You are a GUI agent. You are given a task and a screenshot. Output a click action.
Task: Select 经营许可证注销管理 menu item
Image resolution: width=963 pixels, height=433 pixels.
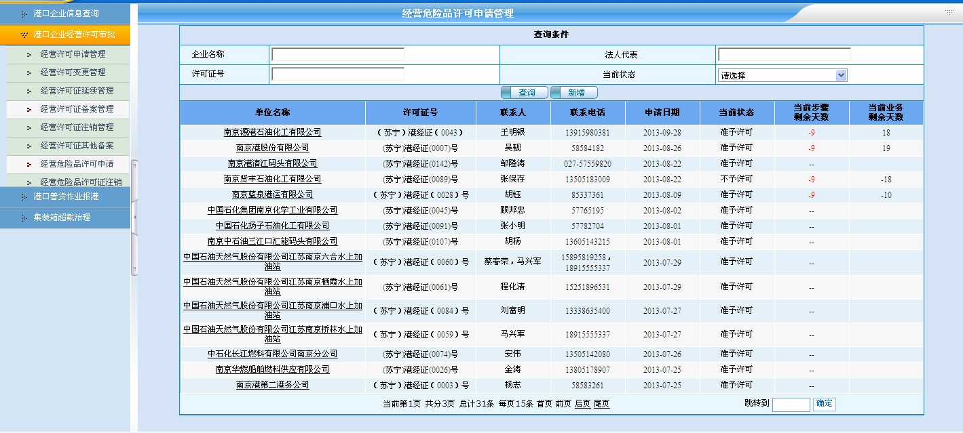(x=77, y=127)
